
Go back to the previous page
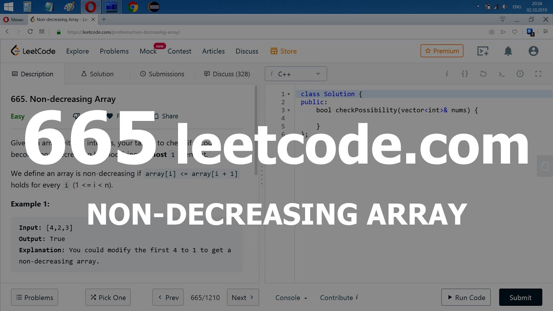(x=7, y=32)
